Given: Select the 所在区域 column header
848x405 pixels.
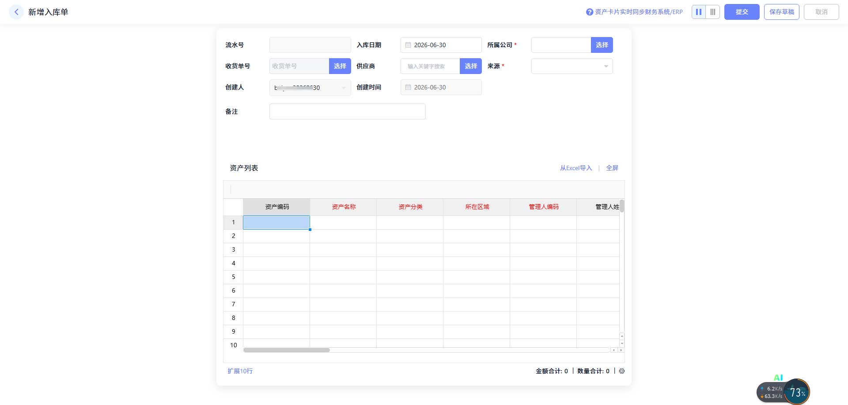Looking at the screenshot, I should pyautogui.click(x=477, y=207).
